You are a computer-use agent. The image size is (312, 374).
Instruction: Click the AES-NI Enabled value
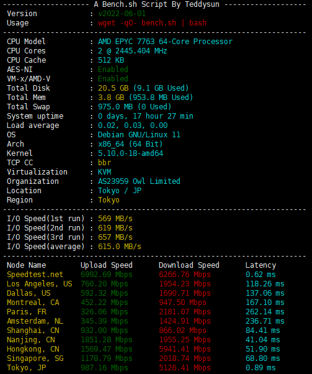coord(113,70)
